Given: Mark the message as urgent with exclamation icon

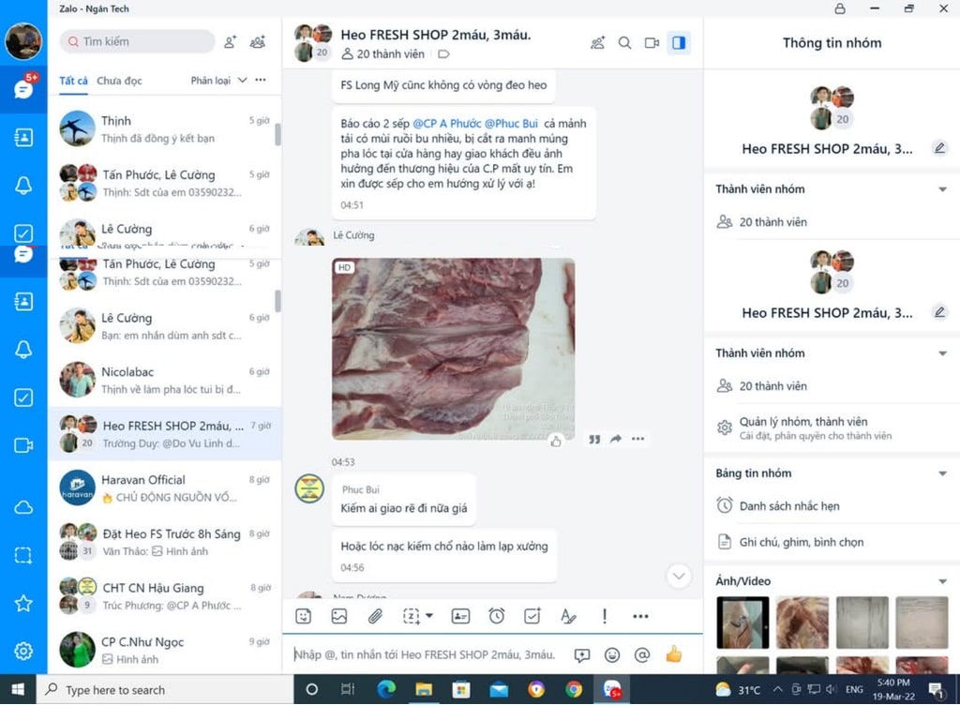Looking at the screenshot, I should pos(605,616).
